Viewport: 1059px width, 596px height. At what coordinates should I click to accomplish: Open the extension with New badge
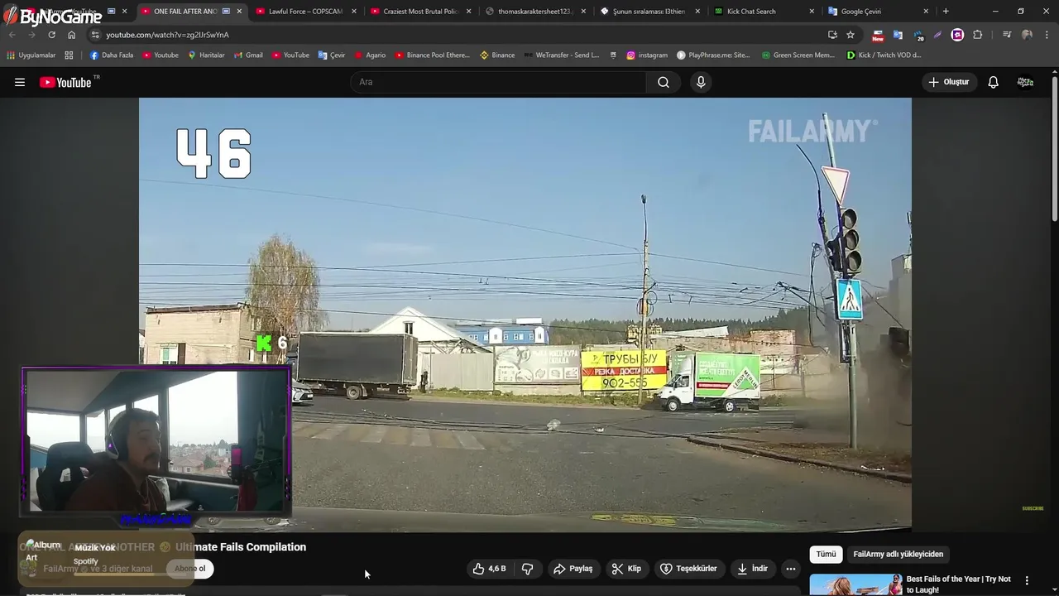point(878,35)
